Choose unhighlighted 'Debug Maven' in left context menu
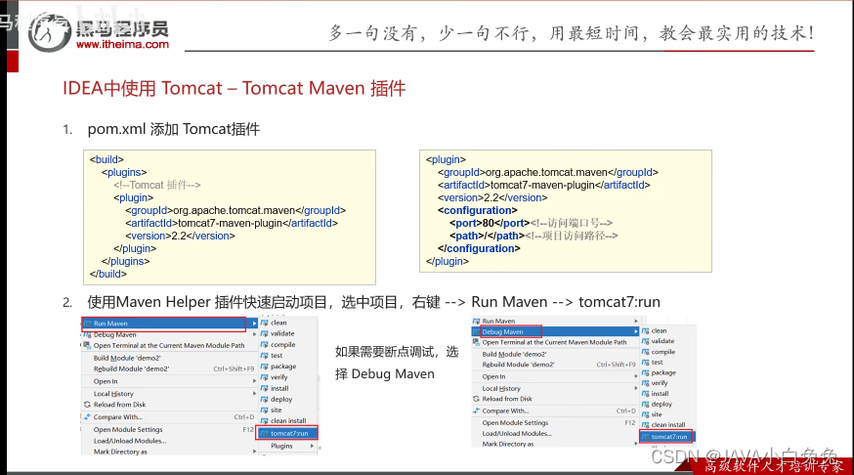The height and width of the screenshot is (475, 854). [x=115, y=334]
